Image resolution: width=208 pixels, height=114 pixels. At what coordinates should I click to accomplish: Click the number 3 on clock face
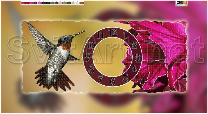137,57
